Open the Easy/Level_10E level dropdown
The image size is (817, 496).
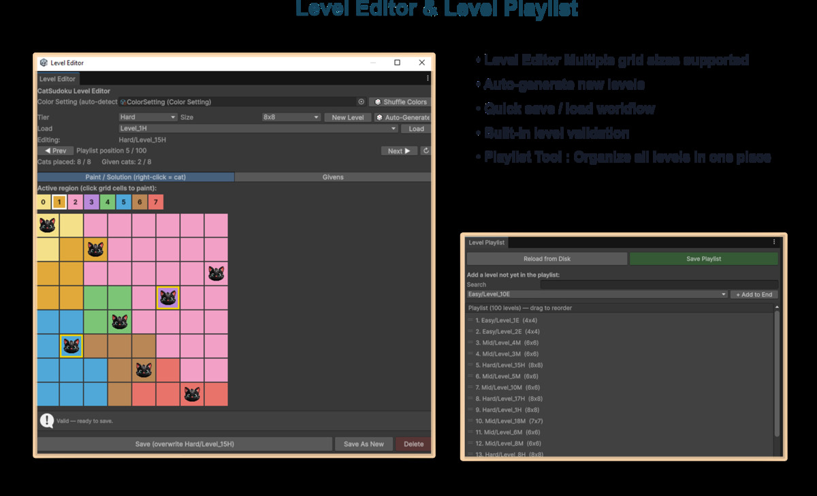(597, 294)
